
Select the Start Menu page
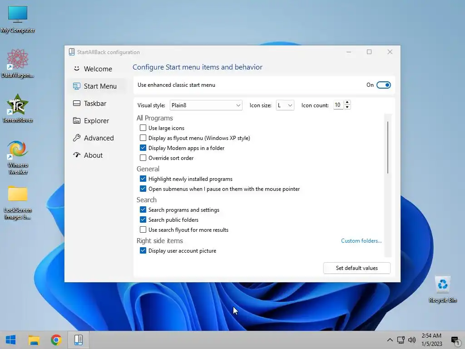tap(98, 86)
